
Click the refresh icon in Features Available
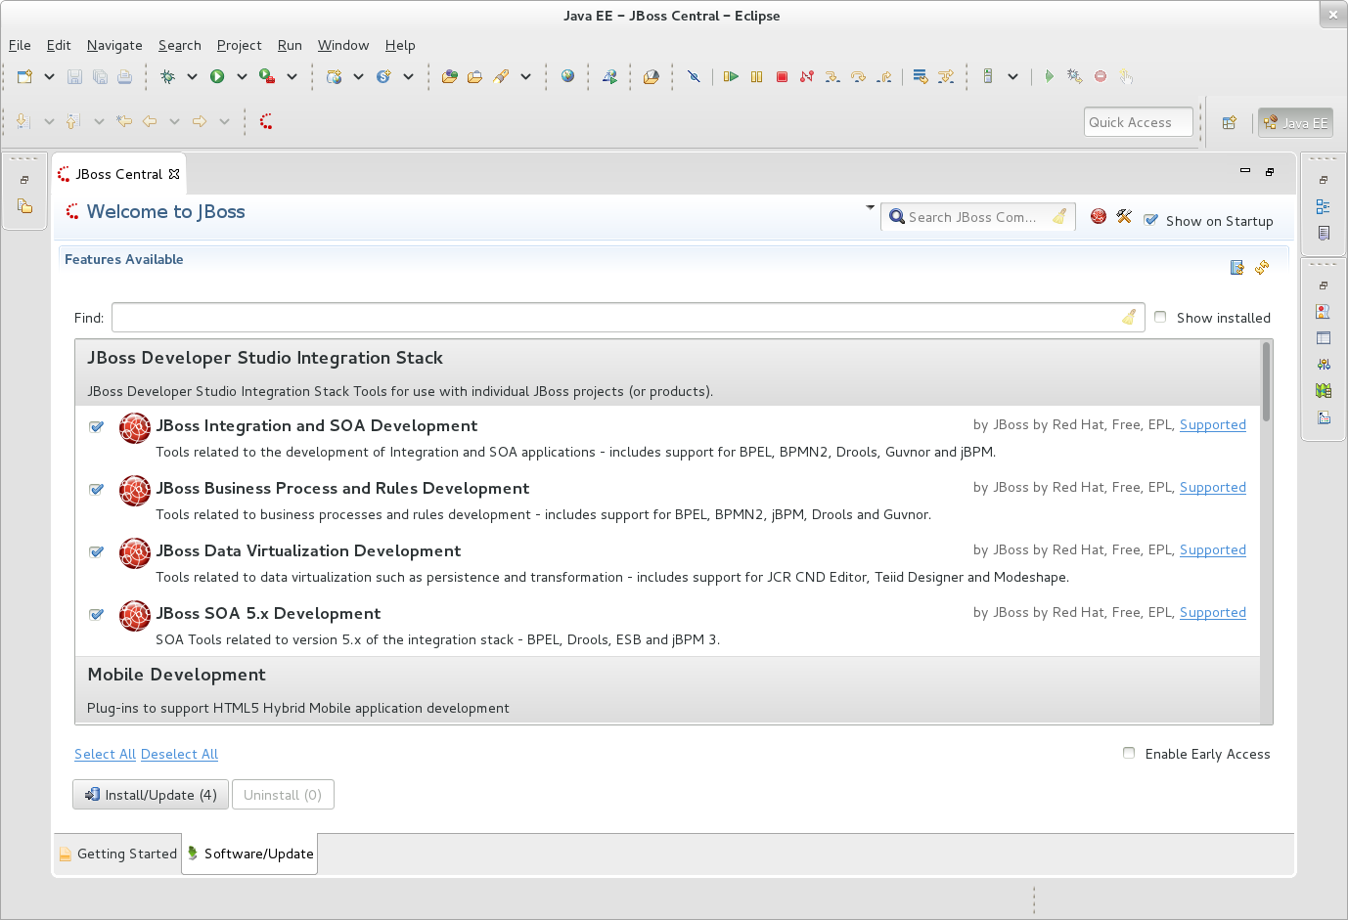pos(1262,267)
